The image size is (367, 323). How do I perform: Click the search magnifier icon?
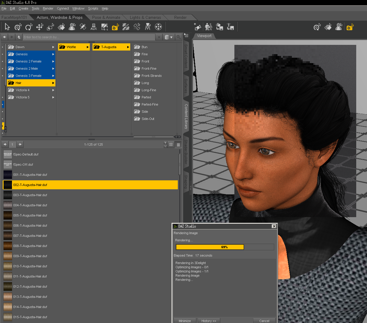point(179,37)
